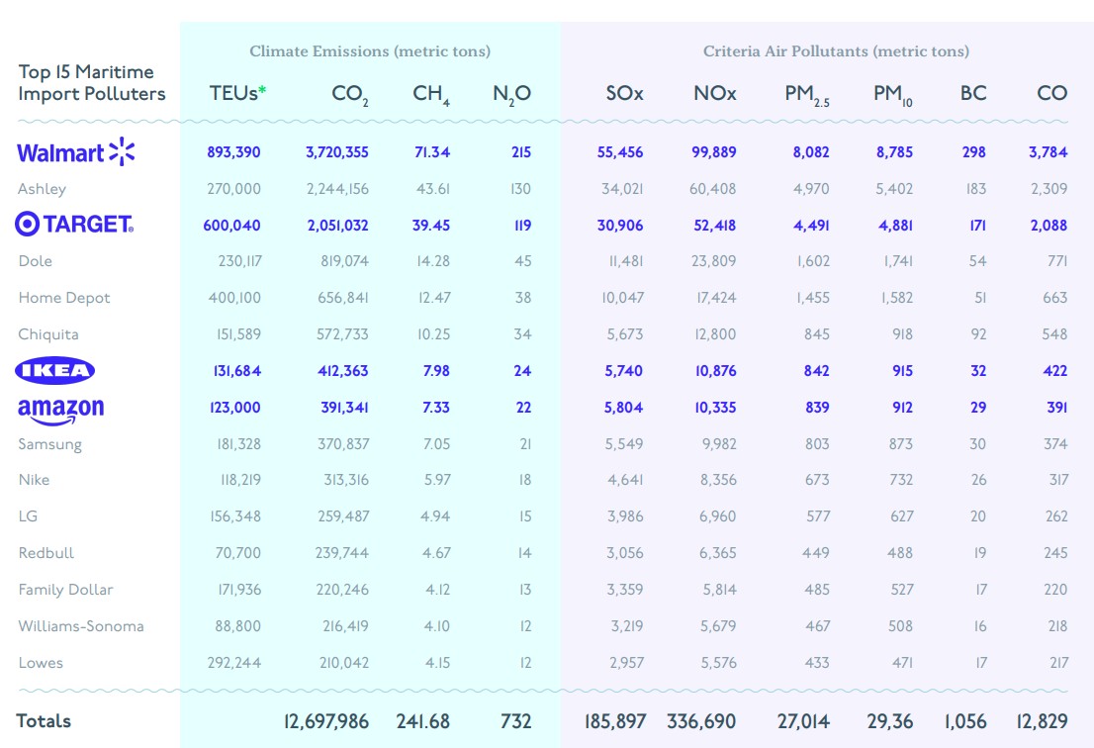This screenshot has width=1094, height=748.
Task: Click IKEA's PM2.5 value 842
Action: click(x=816, y=370)
